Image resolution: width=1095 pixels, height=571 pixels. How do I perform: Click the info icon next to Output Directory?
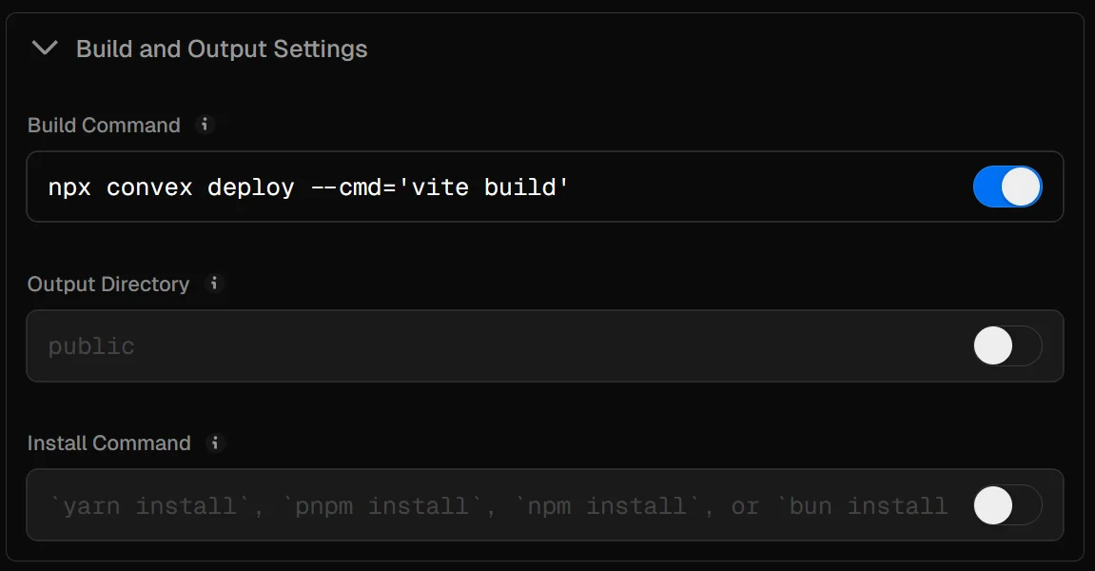click(x=214, y=284)
